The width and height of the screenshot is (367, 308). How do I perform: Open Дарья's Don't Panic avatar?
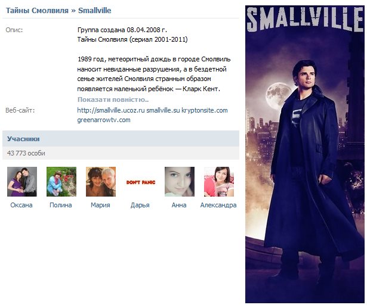pyautogui.click(x=140, y=182)
